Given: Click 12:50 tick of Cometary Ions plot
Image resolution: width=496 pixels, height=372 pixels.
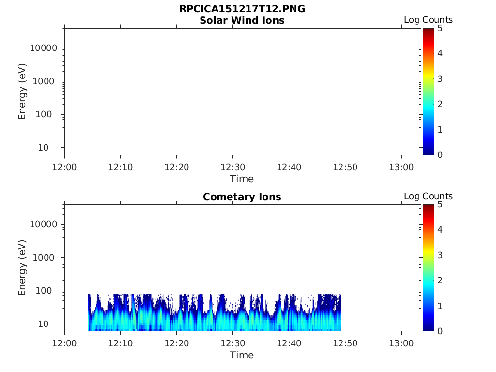Looking at the screenshot, I should (x=345, y=343).
